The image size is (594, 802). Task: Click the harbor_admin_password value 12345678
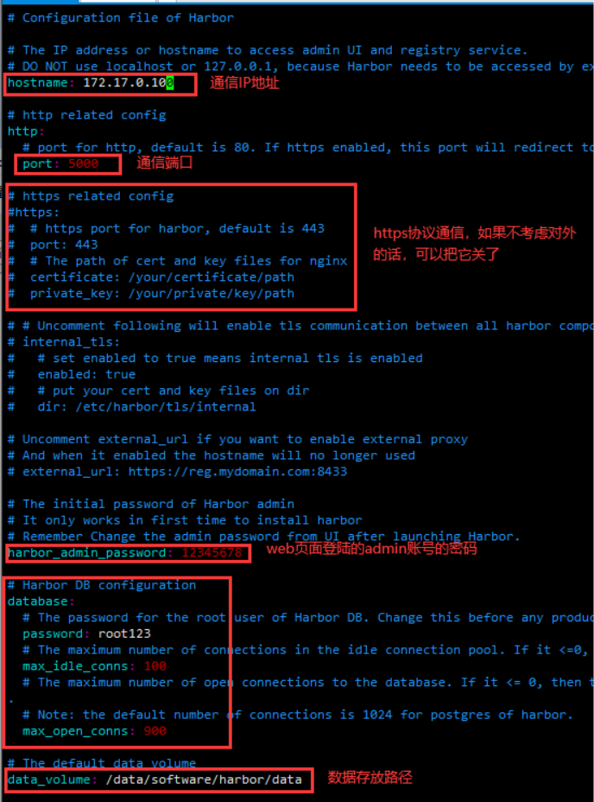pyautogui.click(x=212, y=553)
